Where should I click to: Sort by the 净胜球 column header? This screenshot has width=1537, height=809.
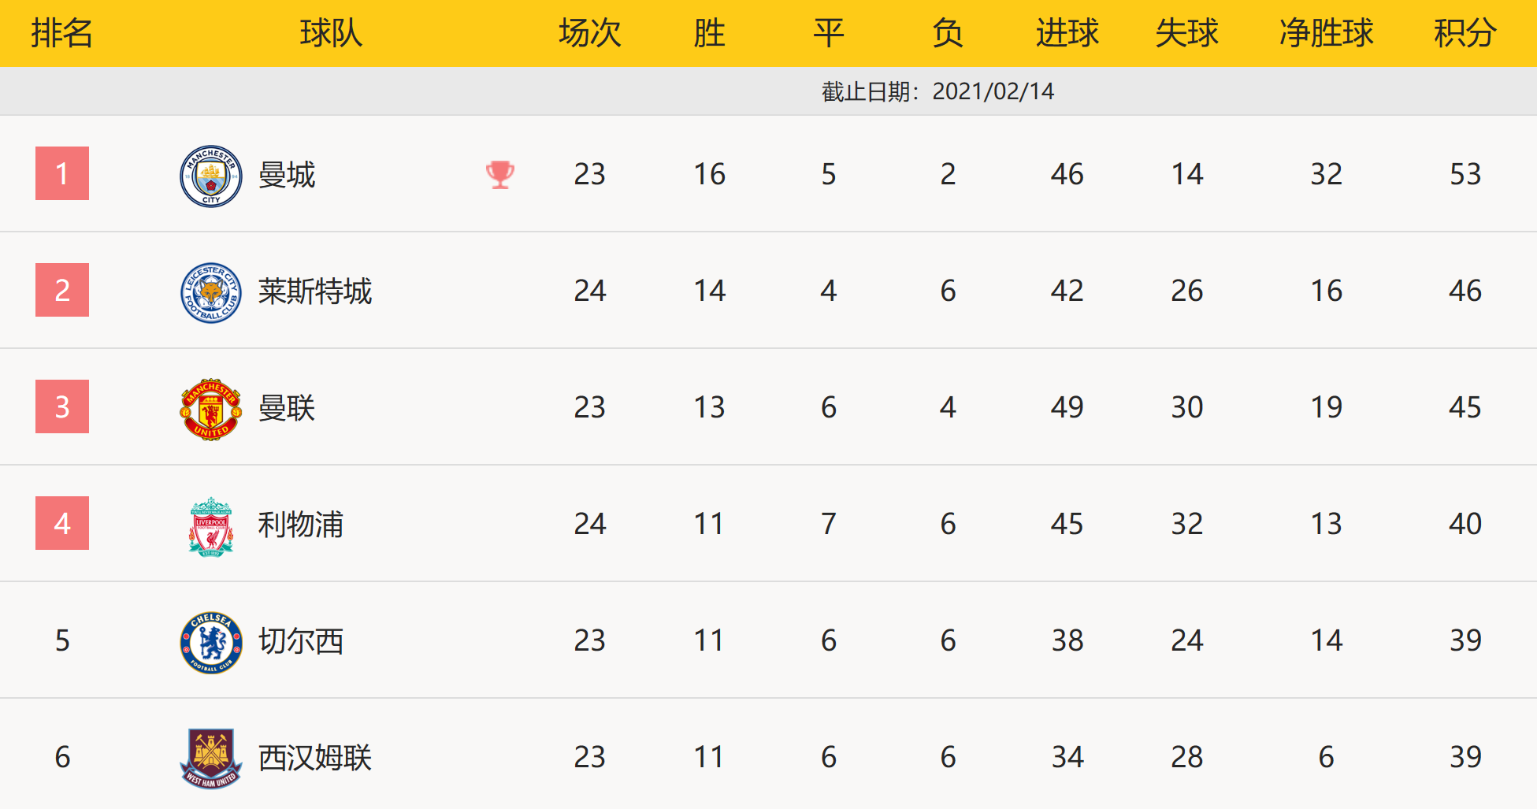coord(1327,33)
